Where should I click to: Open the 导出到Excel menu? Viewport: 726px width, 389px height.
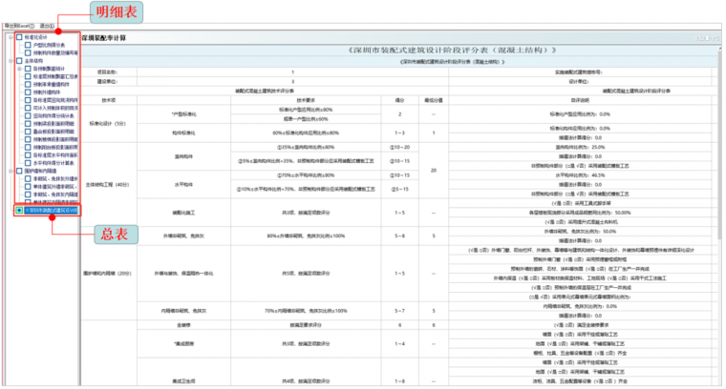18,26
